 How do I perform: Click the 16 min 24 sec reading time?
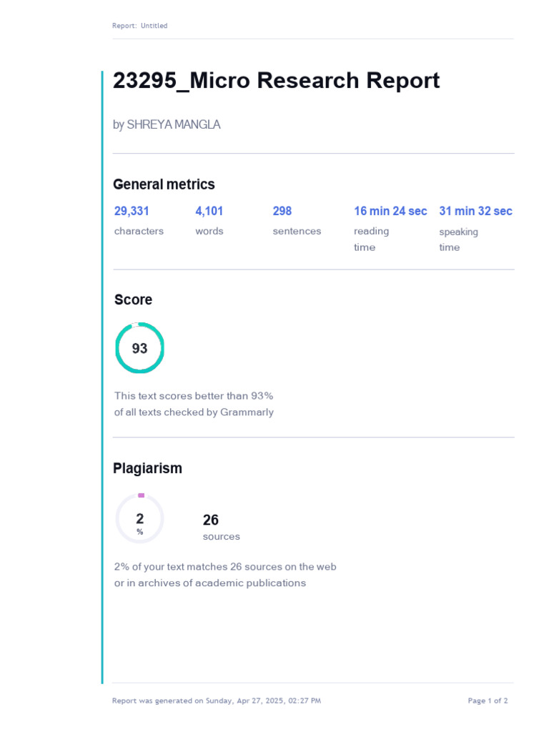point(390,211)
